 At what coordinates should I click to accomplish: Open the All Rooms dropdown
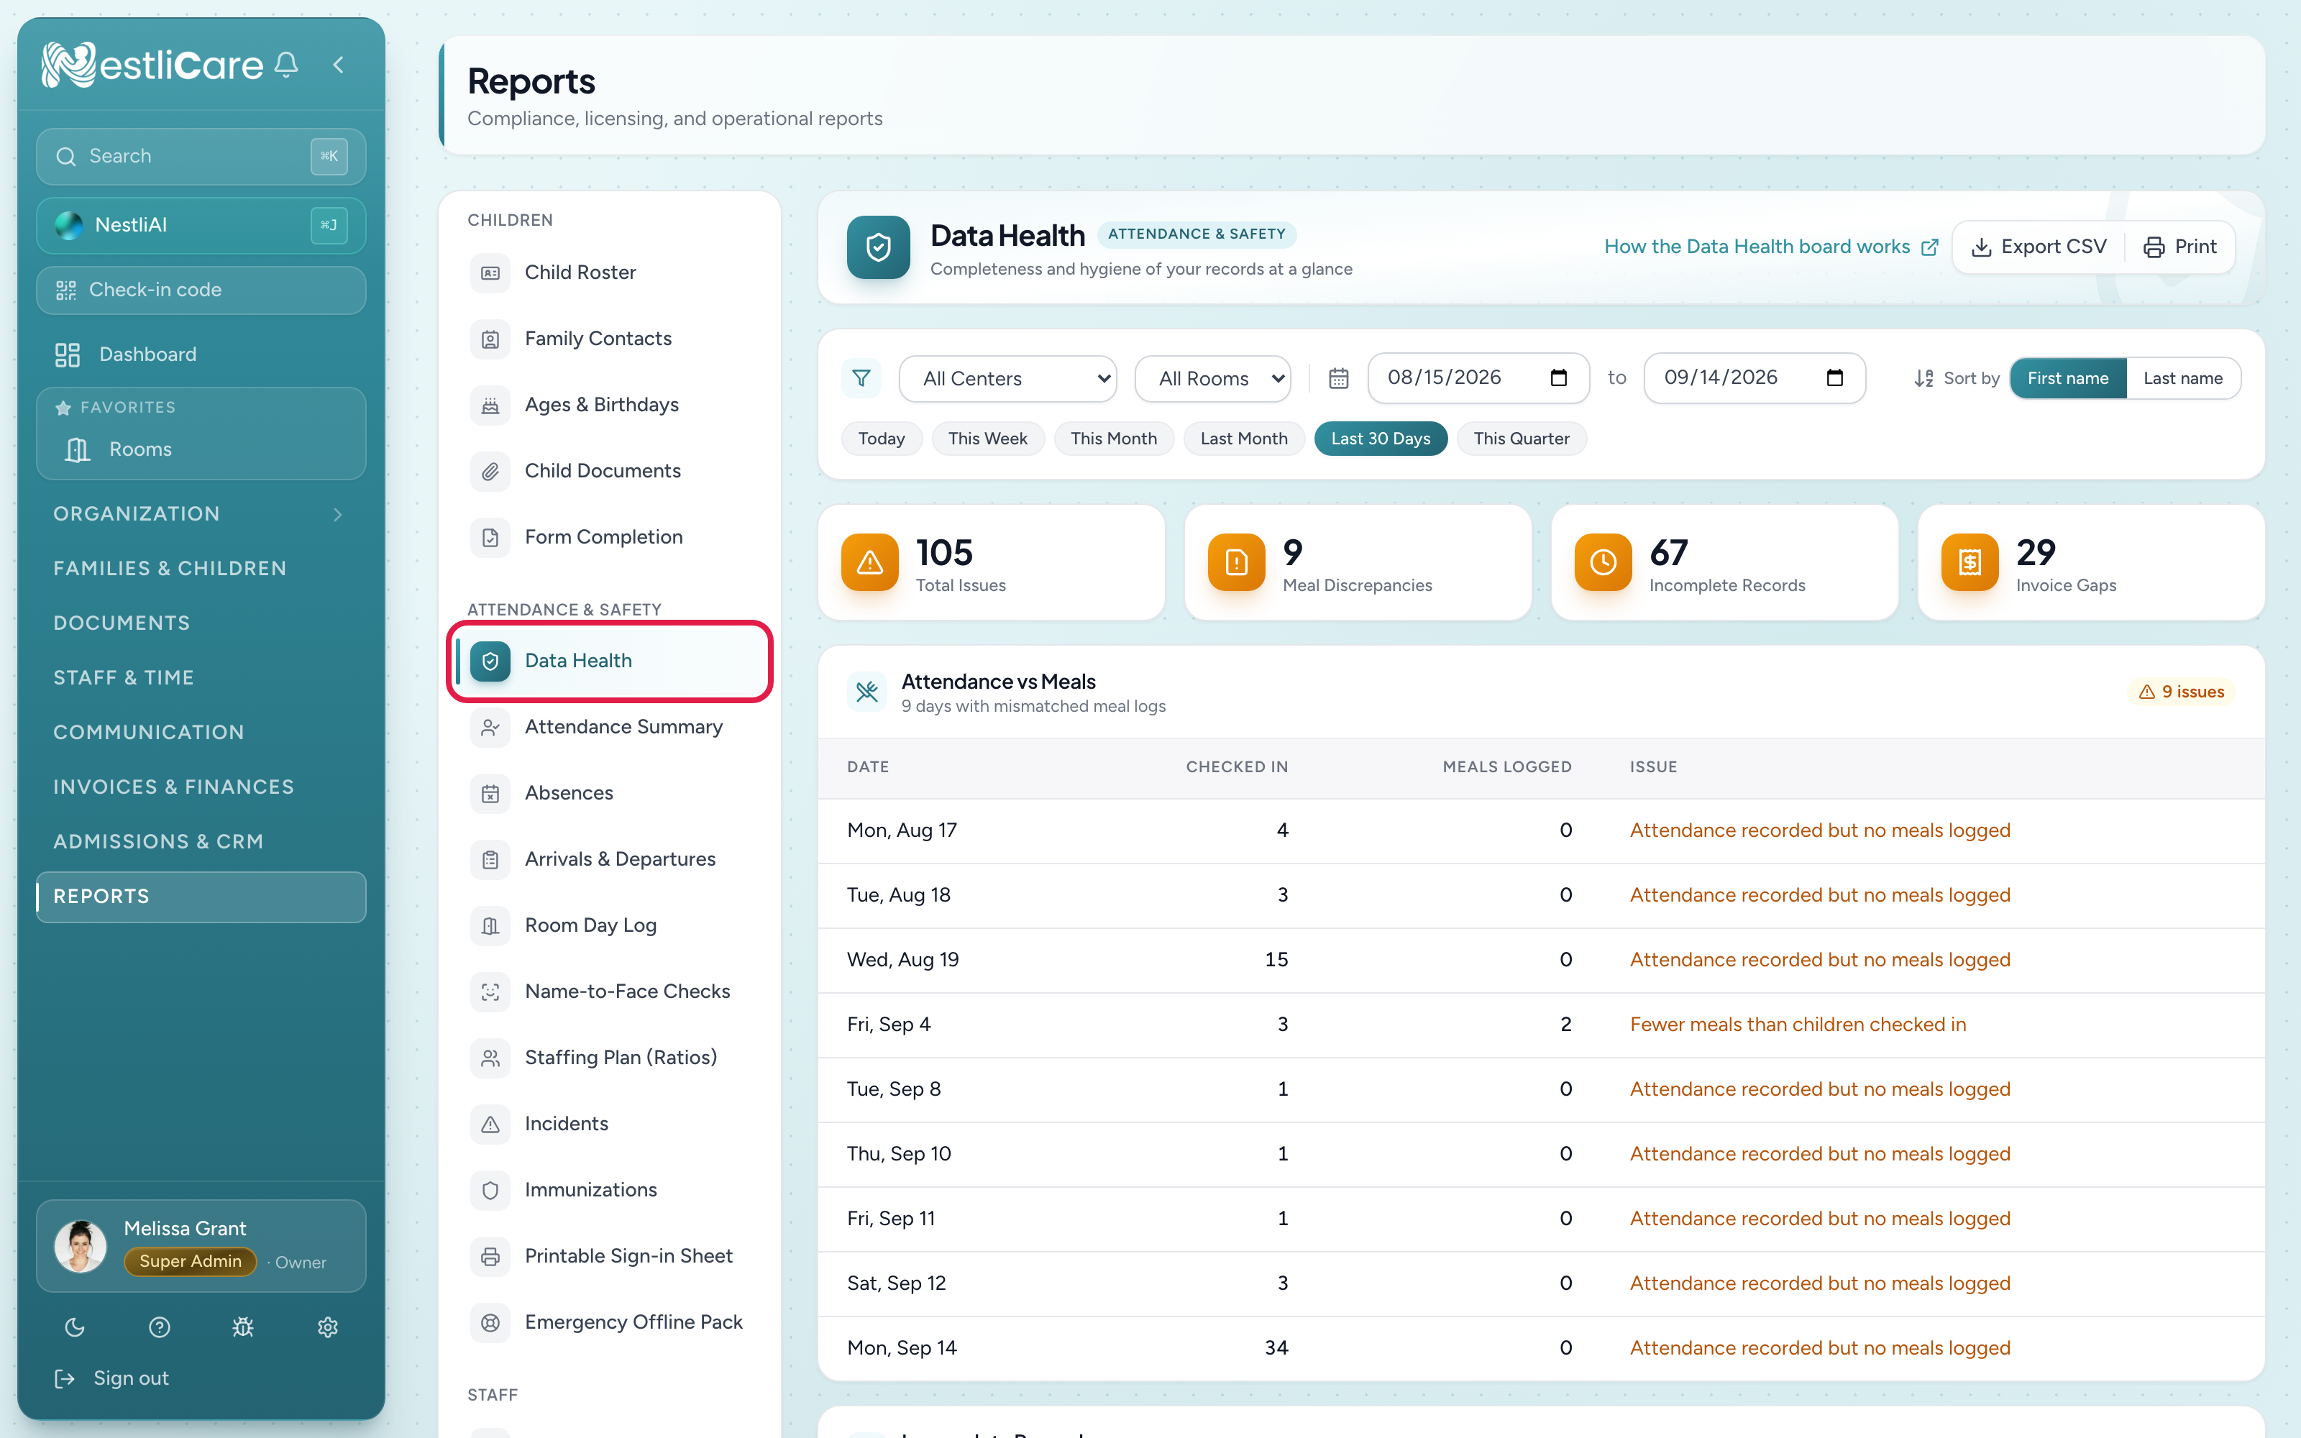pos(1213,378)
